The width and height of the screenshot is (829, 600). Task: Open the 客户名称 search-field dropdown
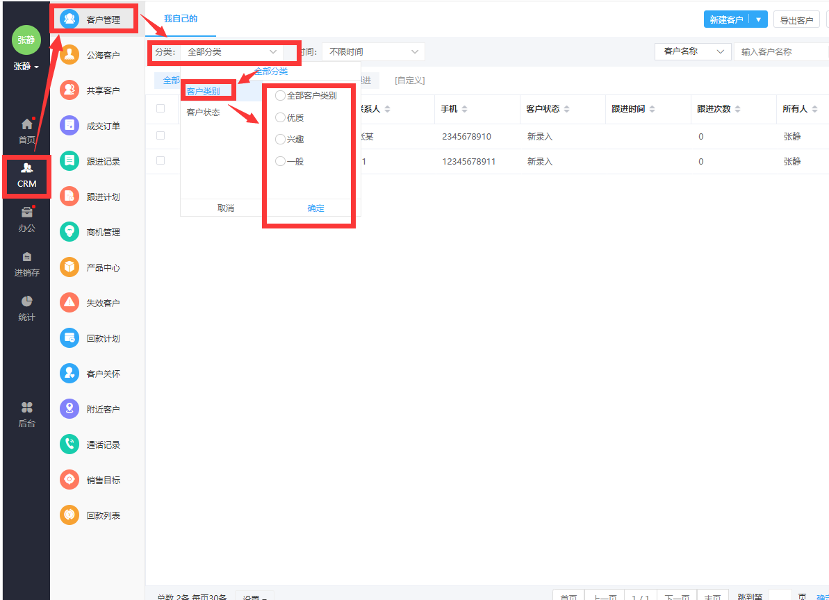pos(693,51)
